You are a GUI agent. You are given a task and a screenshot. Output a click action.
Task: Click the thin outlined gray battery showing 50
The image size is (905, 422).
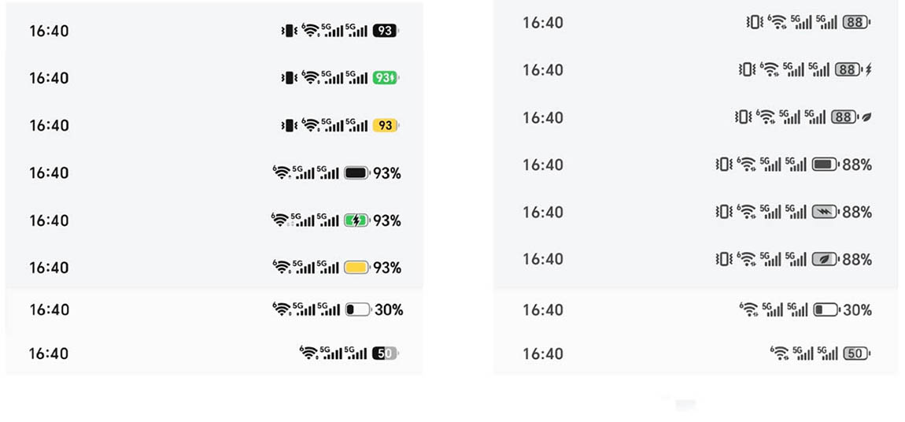pyautogui.click(x=855, y=354)
